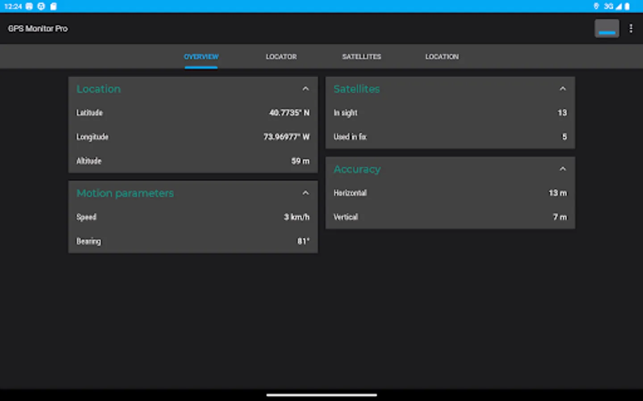The width and height of the screenshot is (643, 401).
Task: Switch to the Locator tab
Action: pyautogui.click(x=281, y=57)
